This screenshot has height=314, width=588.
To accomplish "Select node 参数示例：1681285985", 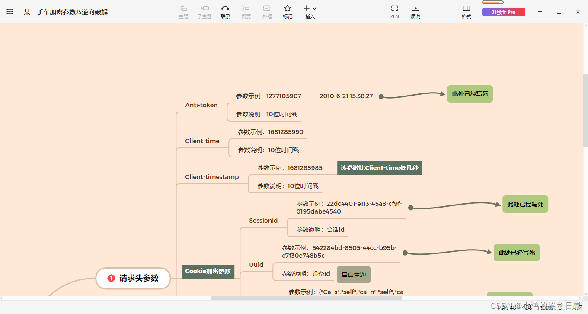I will [290, 168].
